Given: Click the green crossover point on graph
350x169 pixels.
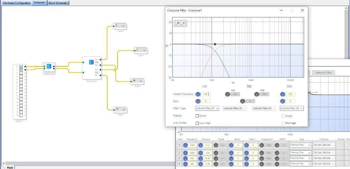Looking at the screenshot, I should coord(215,44).
